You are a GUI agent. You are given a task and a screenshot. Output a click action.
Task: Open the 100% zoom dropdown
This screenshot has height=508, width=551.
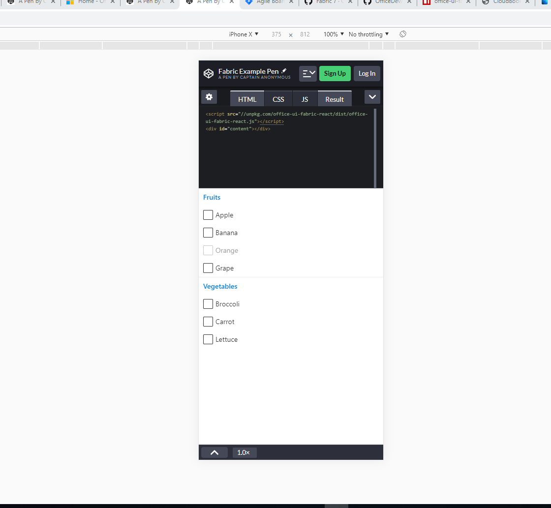coord(334,34)
